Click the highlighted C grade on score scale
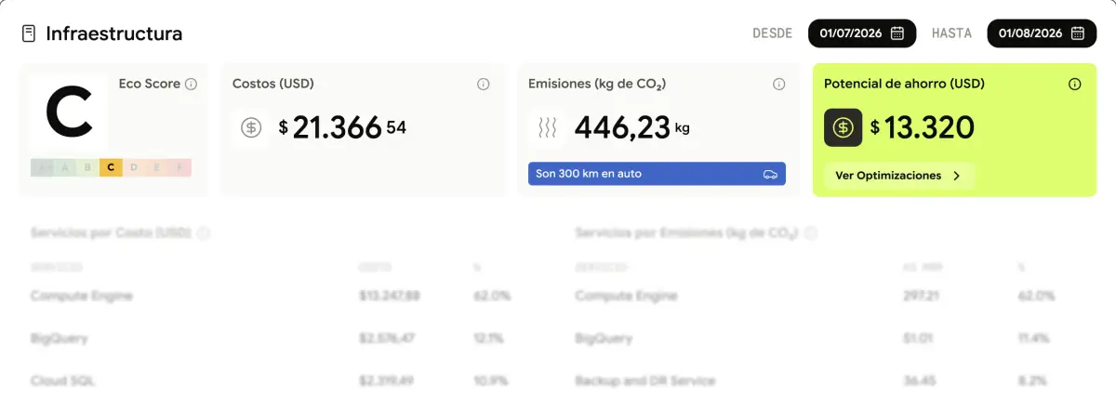 point(111,167)
